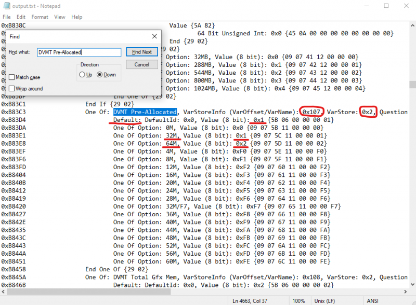Click the 800MB option line

[x=264, y=80]
